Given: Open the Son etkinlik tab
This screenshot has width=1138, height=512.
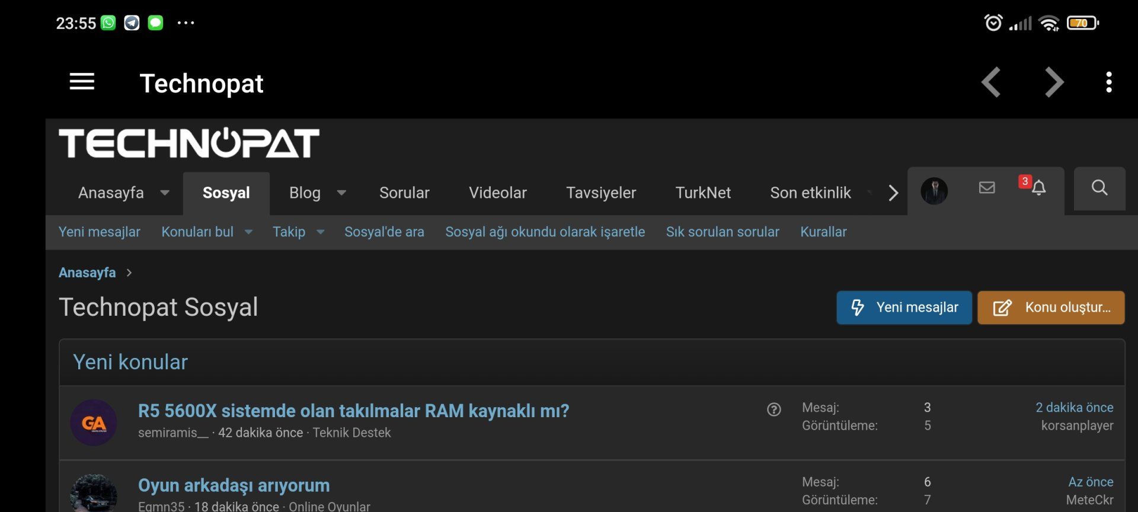Looking at the screenshot, I should [810, 193].
